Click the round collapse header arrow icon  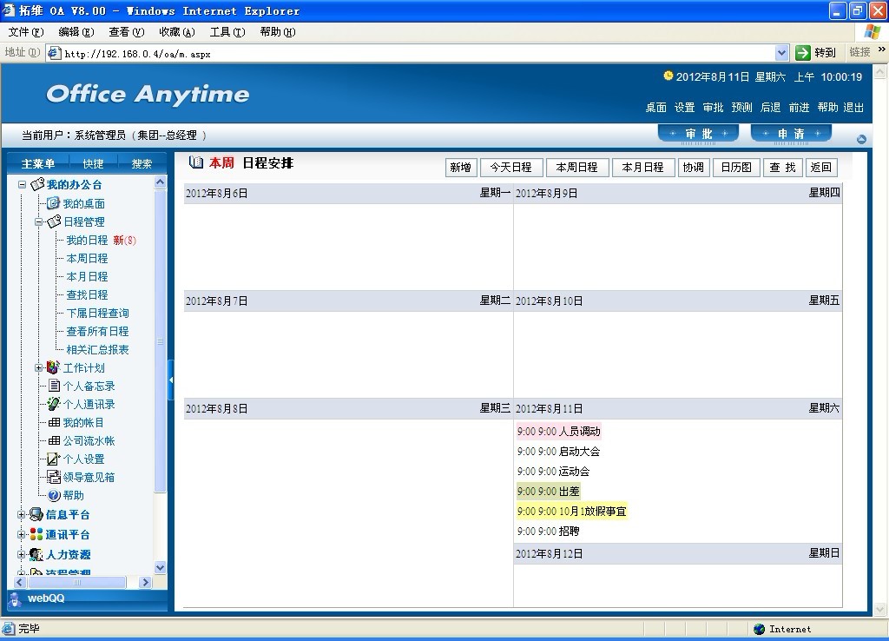861,139
